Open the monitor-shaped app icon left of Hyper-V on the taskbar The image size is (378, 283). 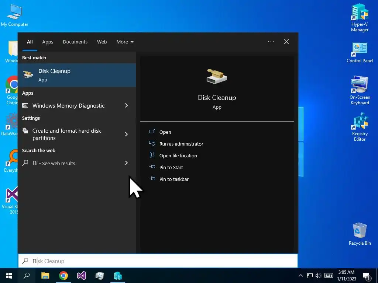pyautogui.click(x=100, y=276)
